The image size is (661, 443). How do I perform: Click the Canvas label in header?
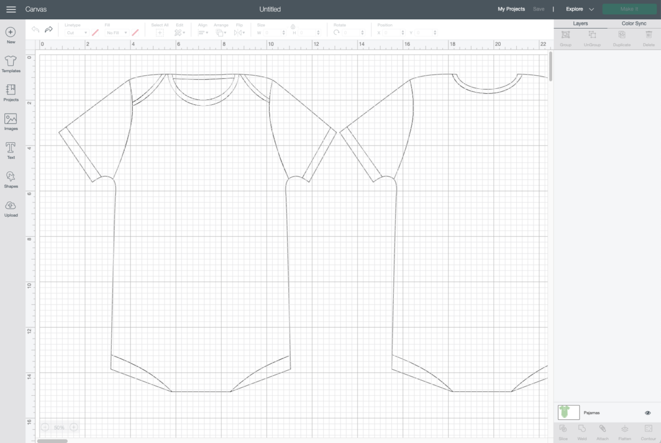click(36, 9)
